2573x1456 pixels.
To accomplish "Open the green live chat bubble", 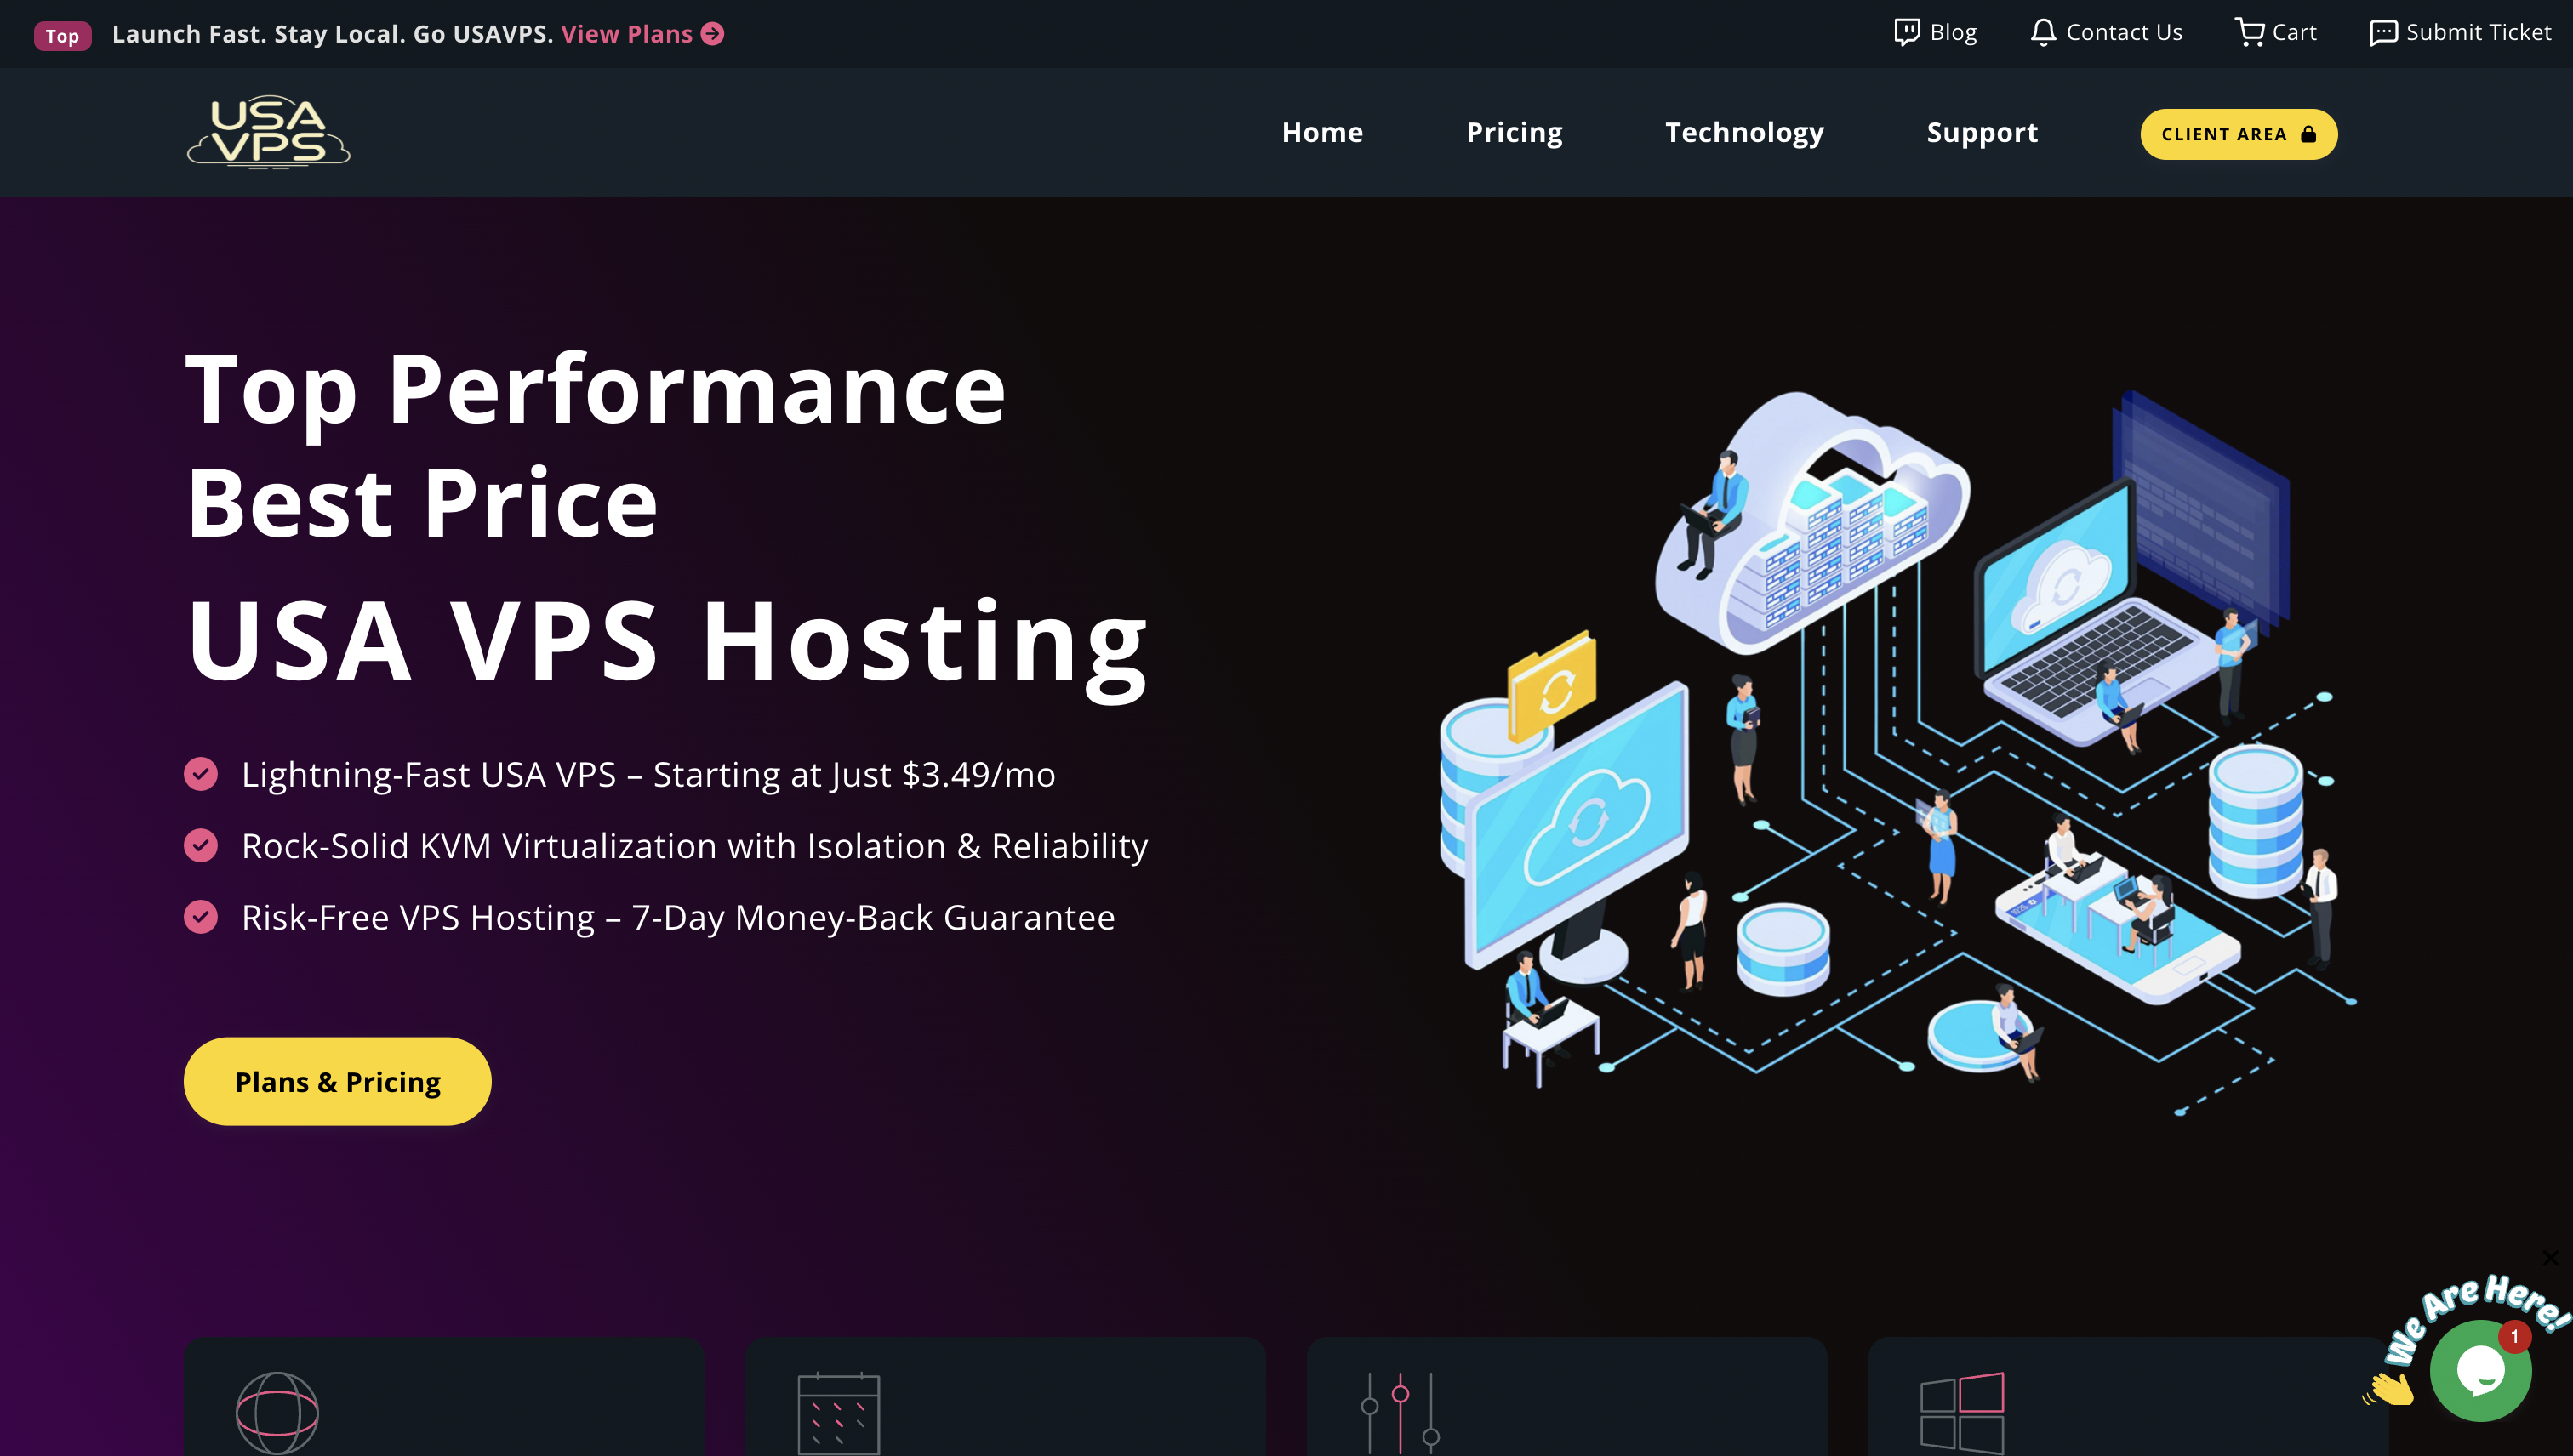I will point(2481,1371).
